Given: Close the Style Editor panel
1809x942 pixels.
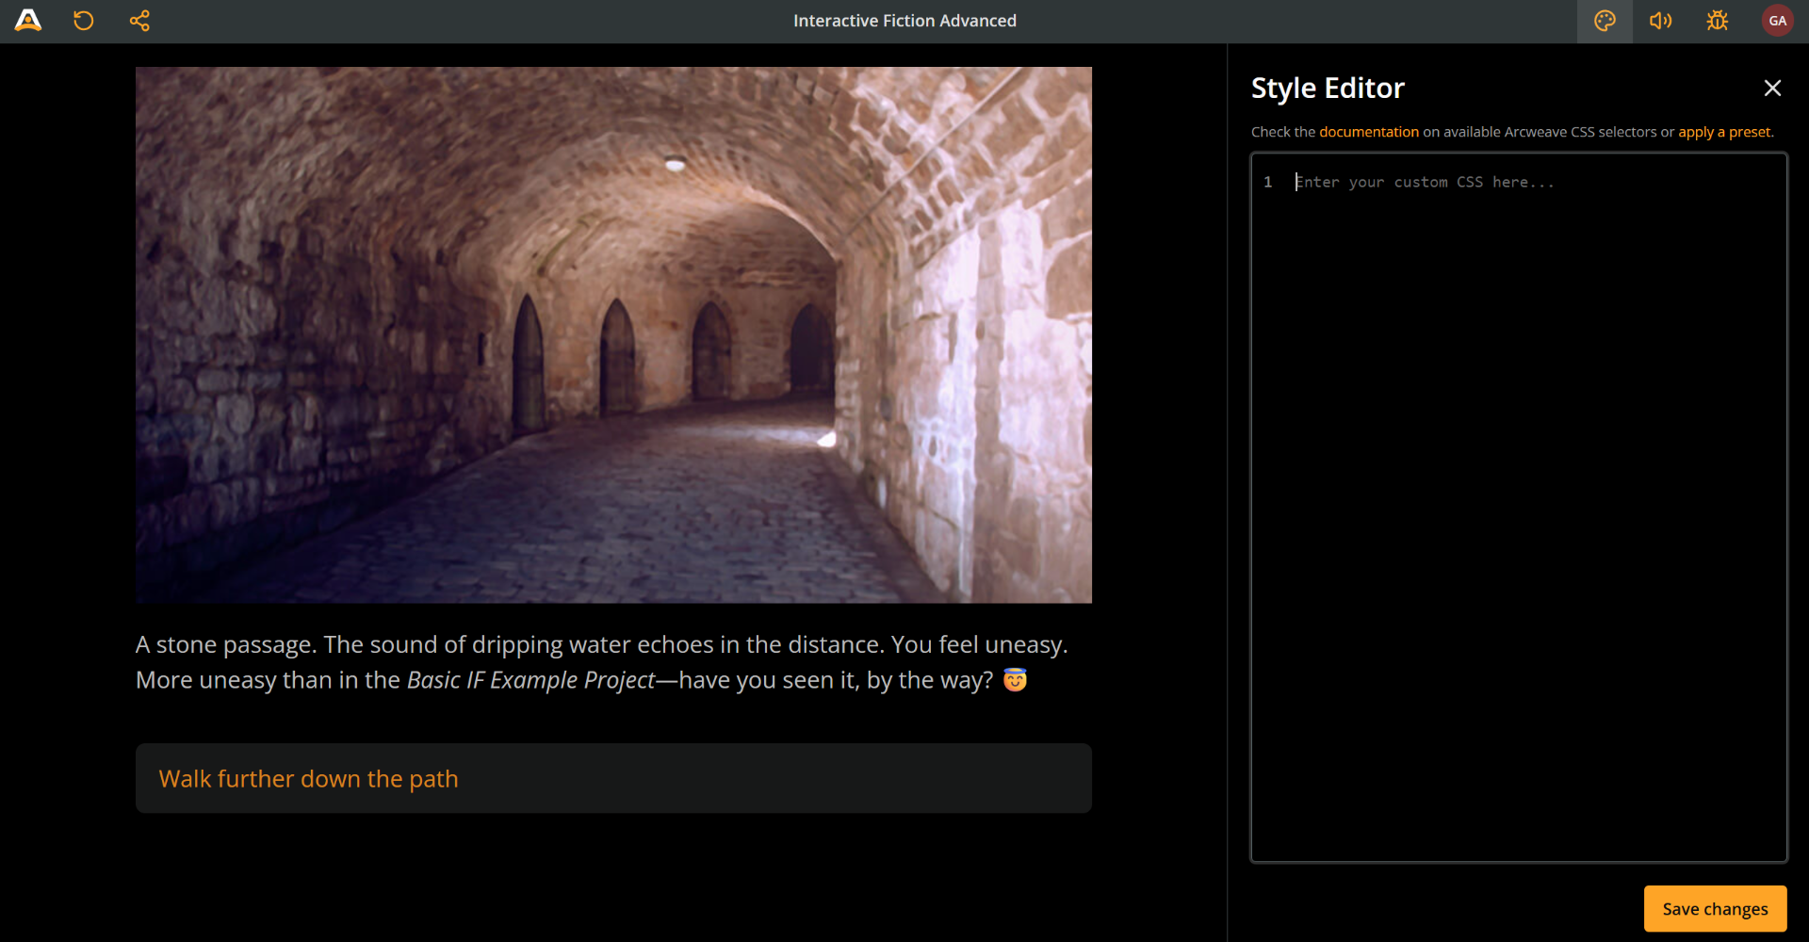Looking at the screenshot, I should [x=1772, y=88].
